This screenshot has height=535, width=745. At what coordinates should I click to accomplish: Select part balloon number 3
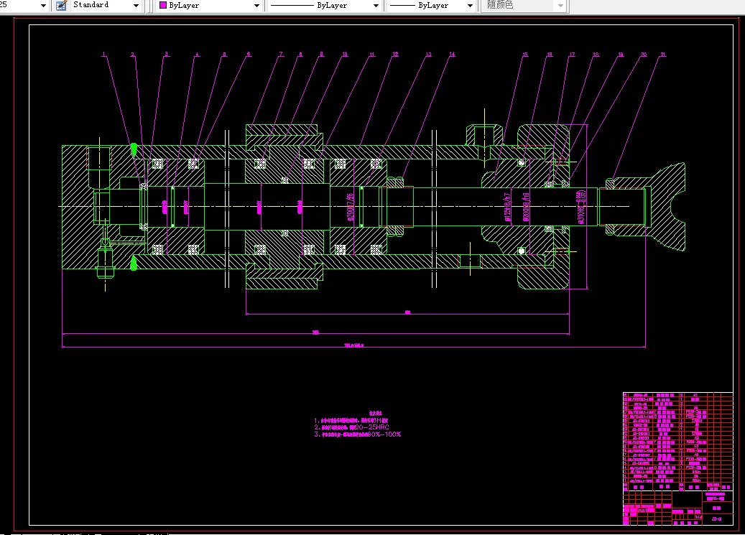(x=166, y=54)
